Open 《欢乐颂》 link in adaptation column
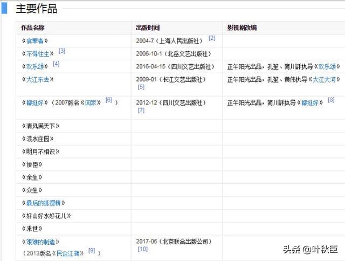The height and width of the screenshot is (261, 345). (327, 66)
